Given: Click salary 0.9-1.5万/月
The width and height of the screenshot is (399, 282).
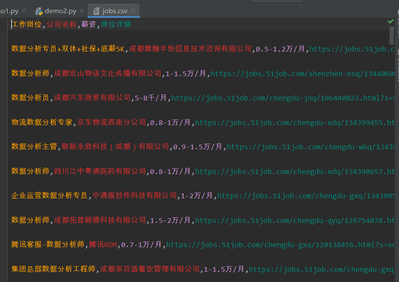Looking at the screenshot, I should click(x=198, y=147).
